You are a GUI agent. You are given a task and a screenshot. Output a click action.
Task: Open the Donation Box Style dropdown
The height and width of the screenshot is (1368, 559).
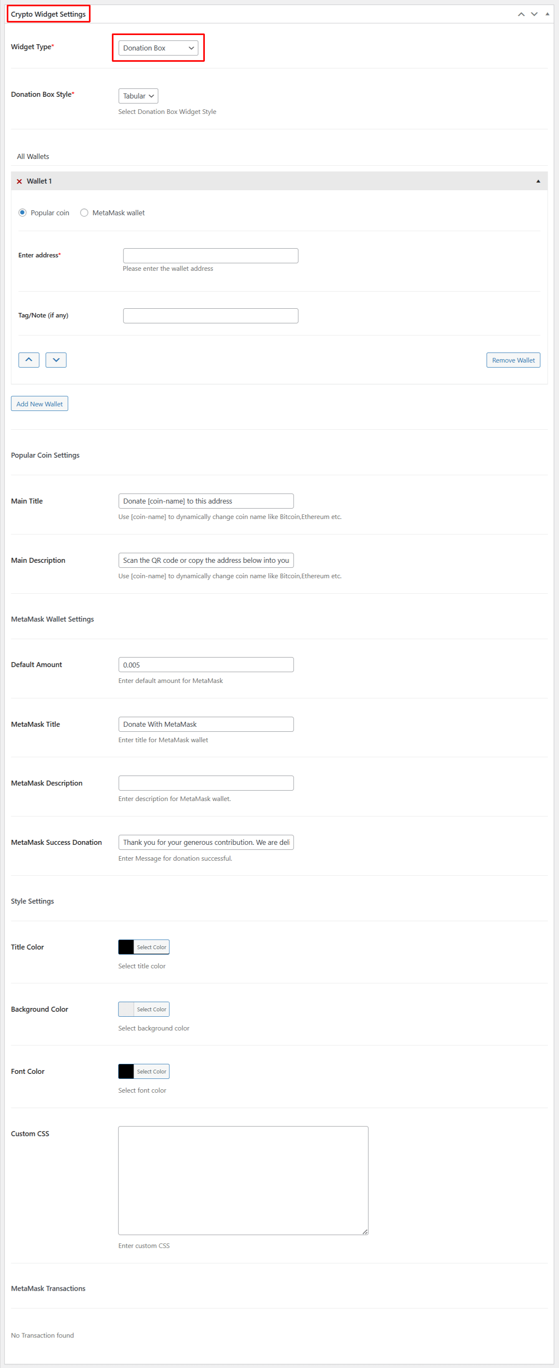pos(138,96)
